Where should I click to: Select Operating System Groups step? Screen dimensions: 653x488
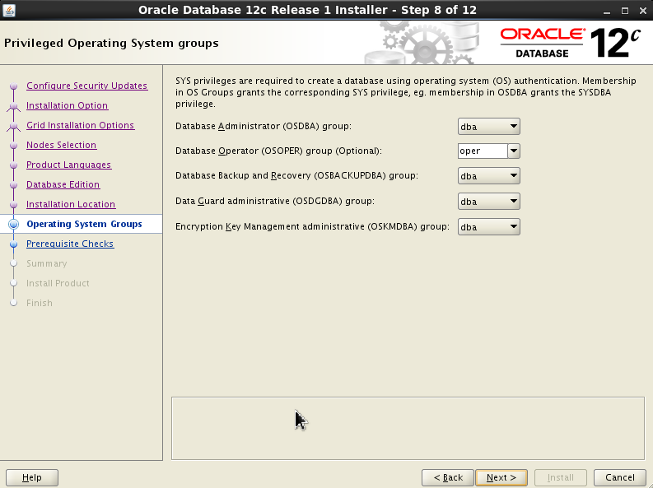click(84, 224)
